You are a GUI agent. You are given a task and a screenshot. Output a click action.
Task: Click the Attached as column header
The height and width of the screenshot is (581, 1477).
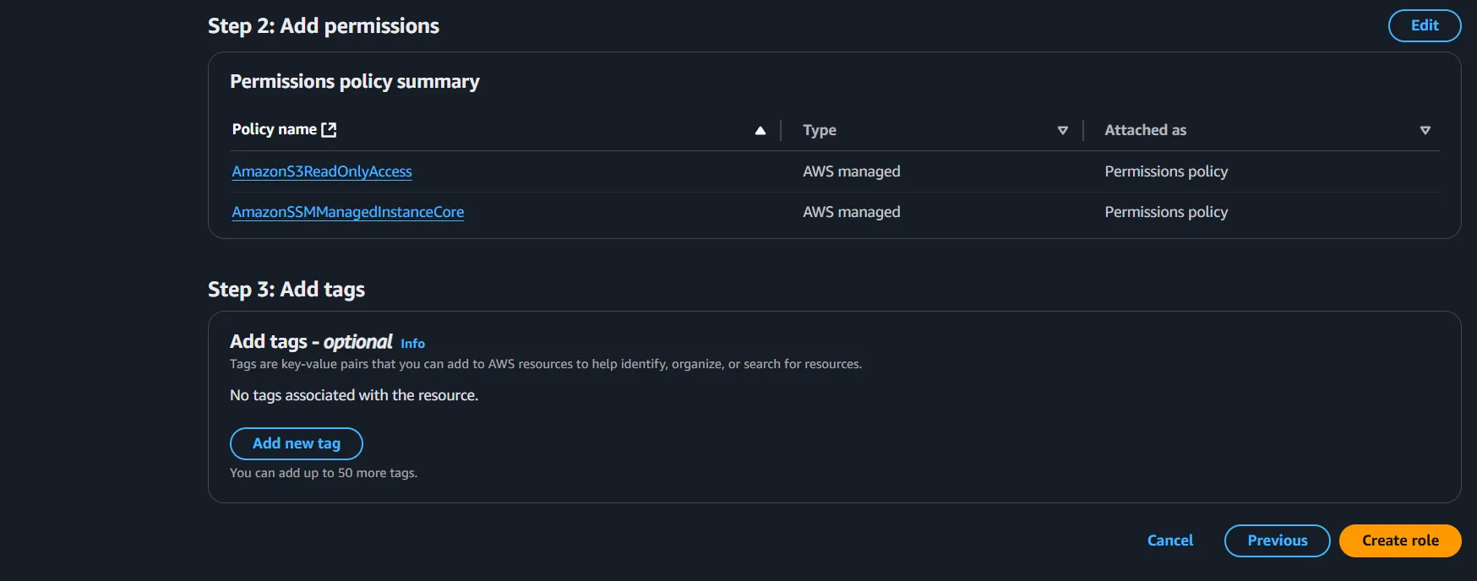coord(1145,130)
